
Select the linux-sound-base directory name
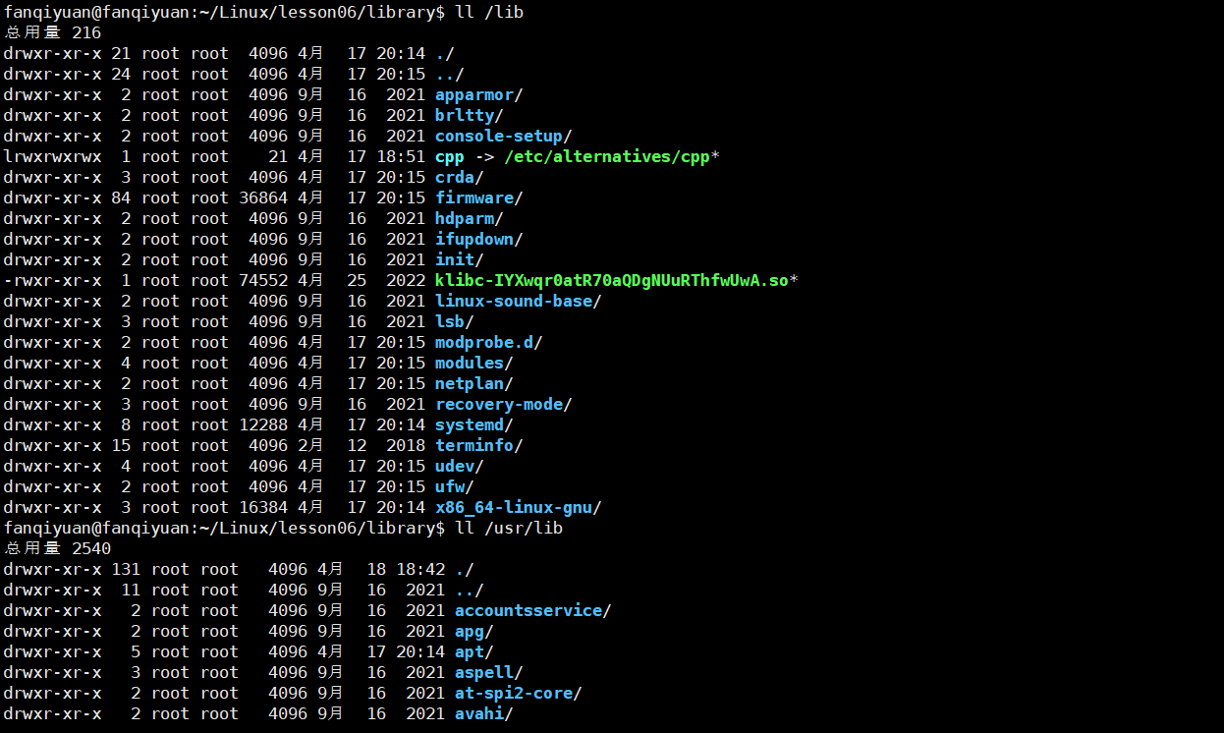pyautogui.click(x=514, y=302)
